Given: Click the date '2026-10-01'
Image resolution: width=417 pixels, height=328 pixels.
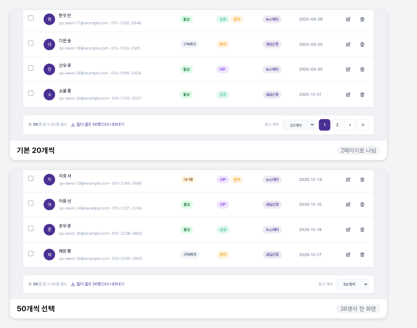Looking at the screenshot, I should click(x=310, y=94).
